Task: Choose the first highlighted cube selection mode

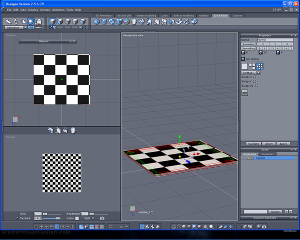Action: (52, 21)
